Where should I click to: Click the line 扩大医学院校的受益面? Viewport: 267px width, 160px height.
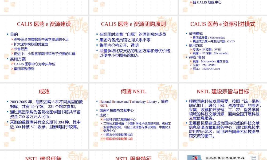(x=31, y=44)
